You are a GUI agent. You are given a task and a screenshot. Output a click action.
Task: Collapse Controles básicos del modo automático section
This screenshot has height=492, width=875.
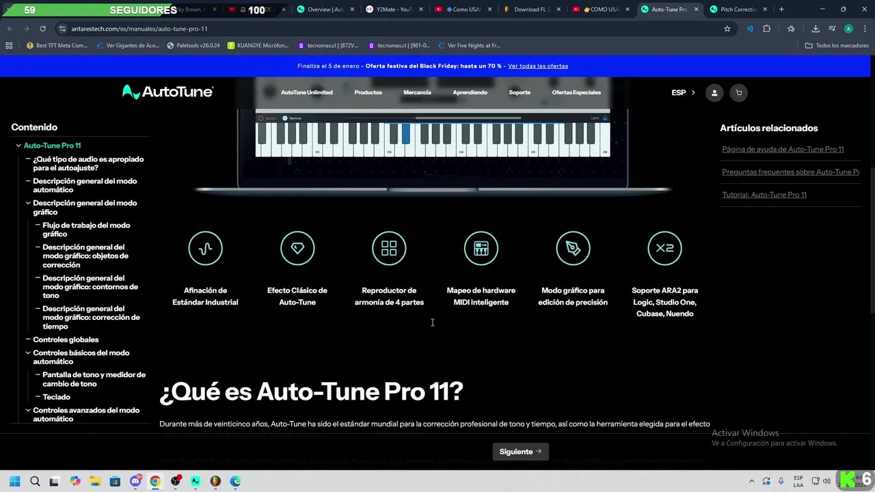[x=28, y=353]
